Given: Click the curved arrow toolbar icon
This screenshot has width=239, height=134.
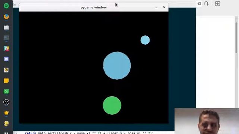Looking at the screenshot, I should tap(207, 4).
